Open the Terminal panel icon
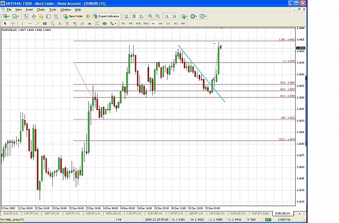Screen dimensions: 339x223 [48, 16]
